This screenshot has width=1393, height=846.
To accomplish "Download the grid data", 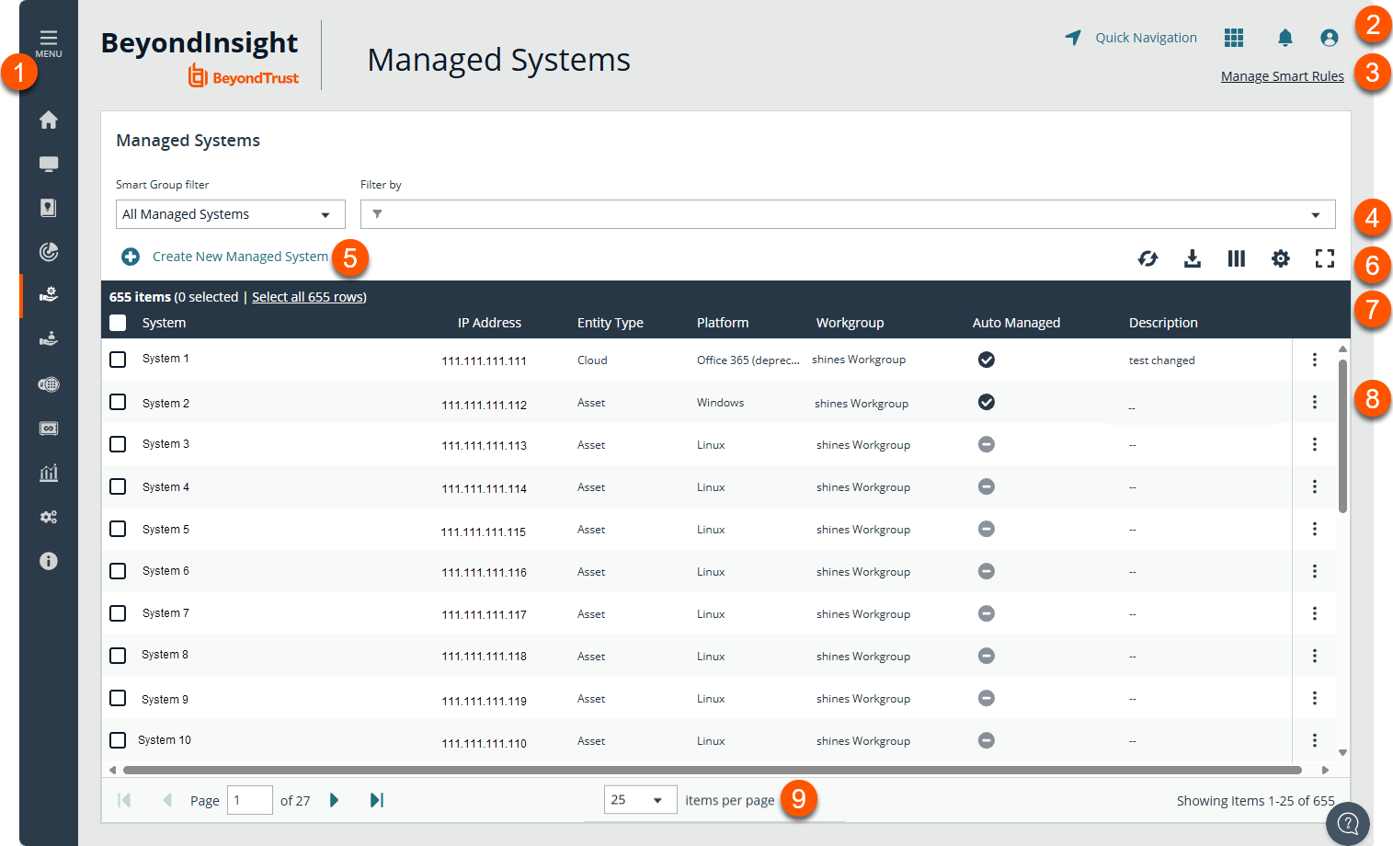I will click(x=1193, y=258).
